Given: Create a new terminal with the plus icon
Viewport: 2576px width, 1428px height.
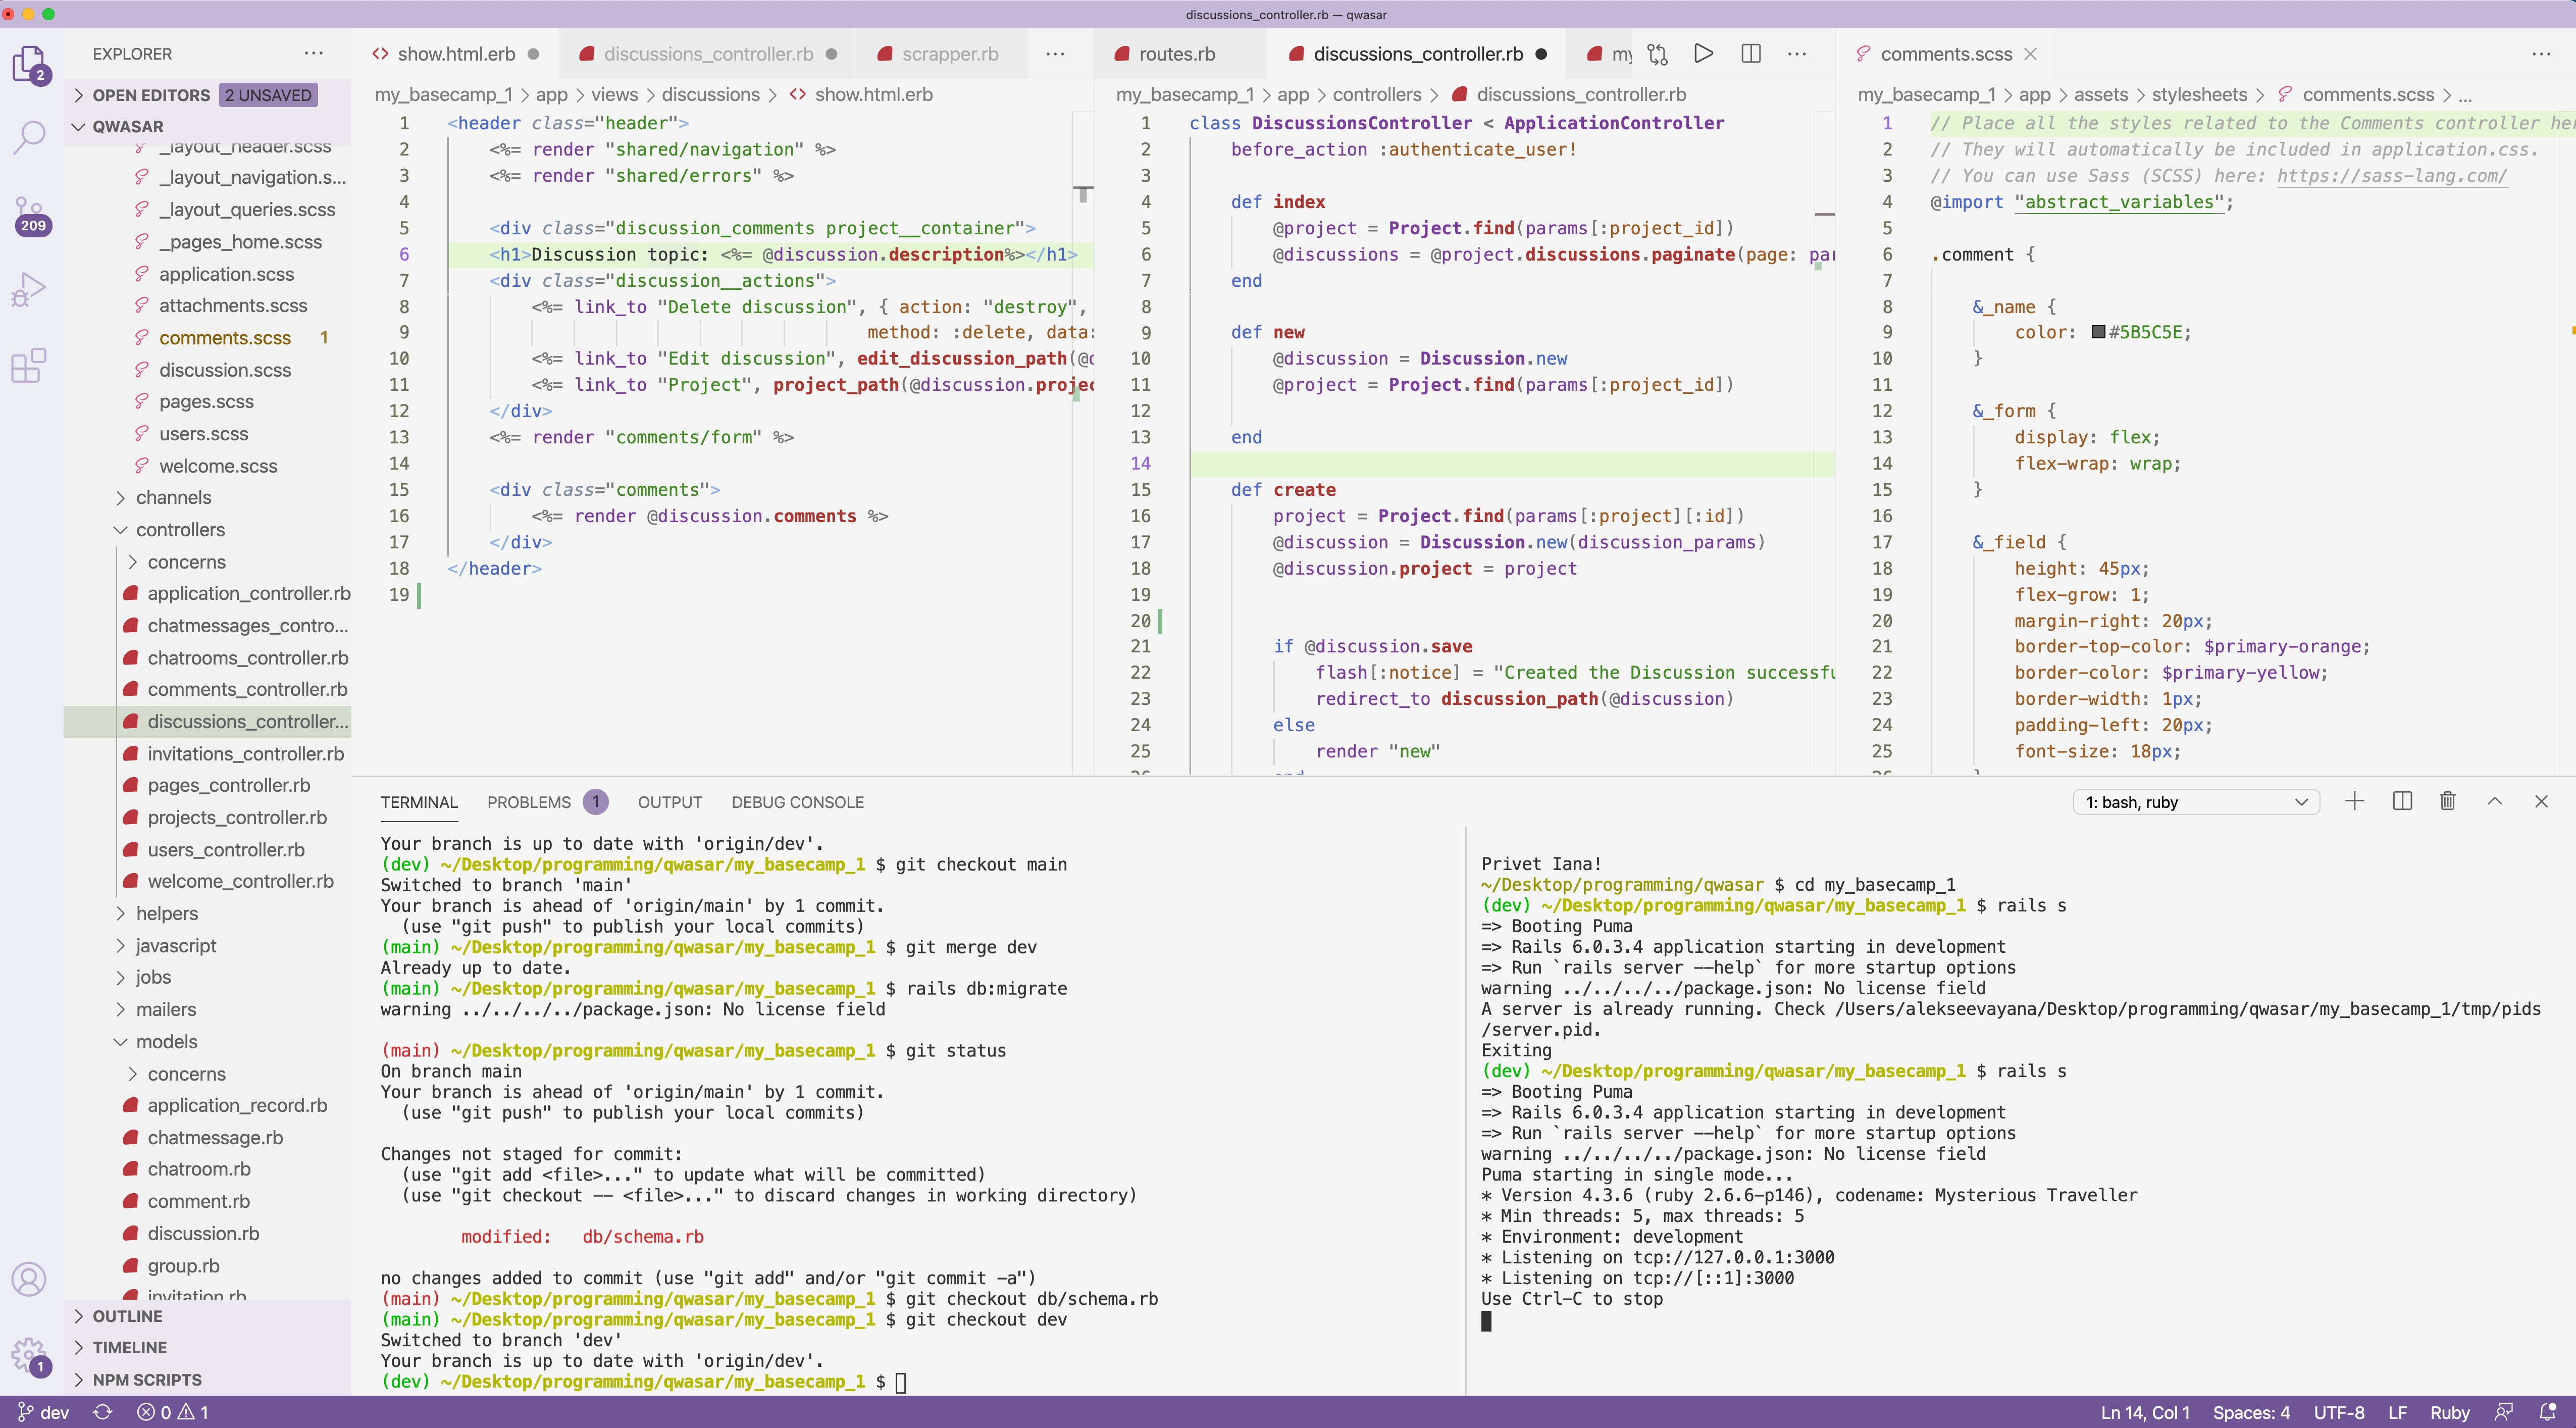Looking at the screenshot, I should point(2355,801).
